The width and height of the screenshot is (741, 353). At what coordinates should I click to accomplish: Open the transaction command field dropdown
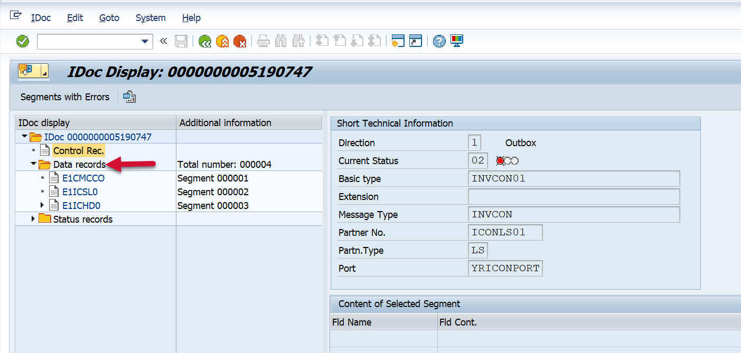(x=145, y=42)
